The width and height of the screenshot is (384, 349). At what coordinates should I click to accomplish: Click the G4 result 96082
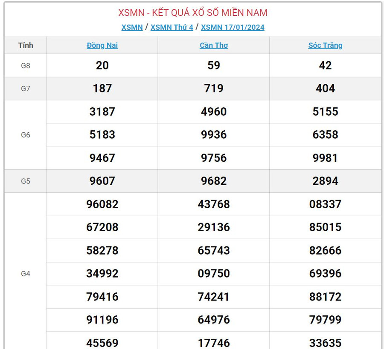point(102,204)
